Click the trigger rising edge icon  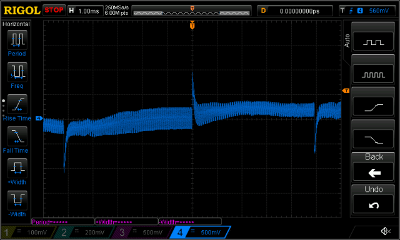pyautogui.click(x=351, y=11)
